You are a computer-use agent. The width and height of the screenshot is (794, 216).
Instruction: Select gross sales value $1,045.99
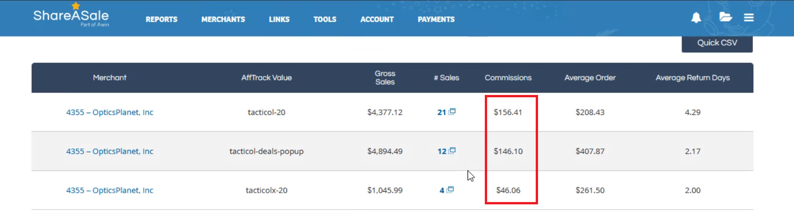click(x=385, y=190)
